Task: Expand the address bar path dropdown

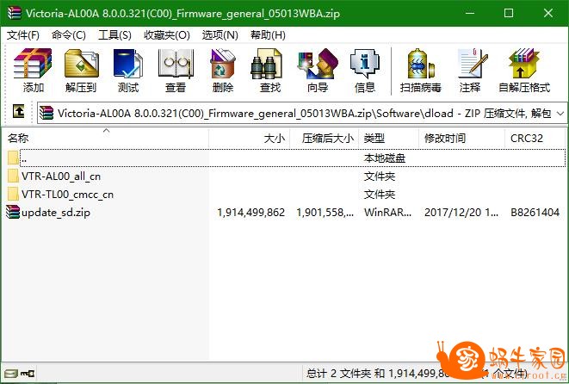Action: tap(560, 114)
